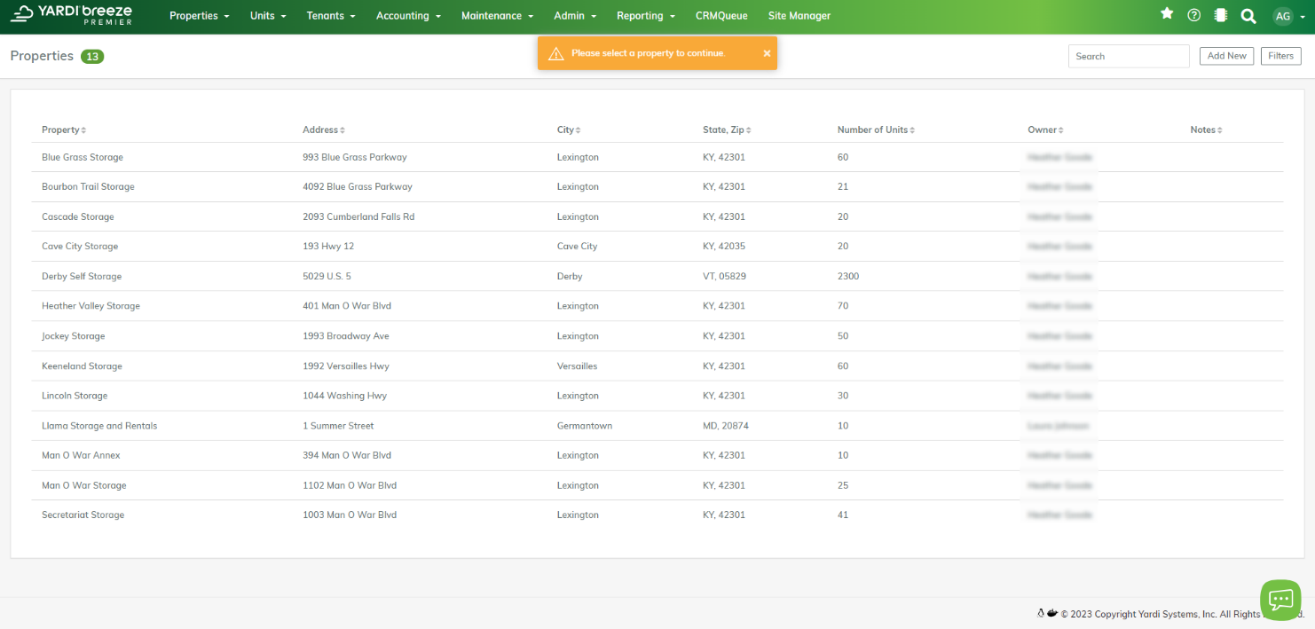Sort the table by Property column
The image size is (1315, 629).
[64, 130]
